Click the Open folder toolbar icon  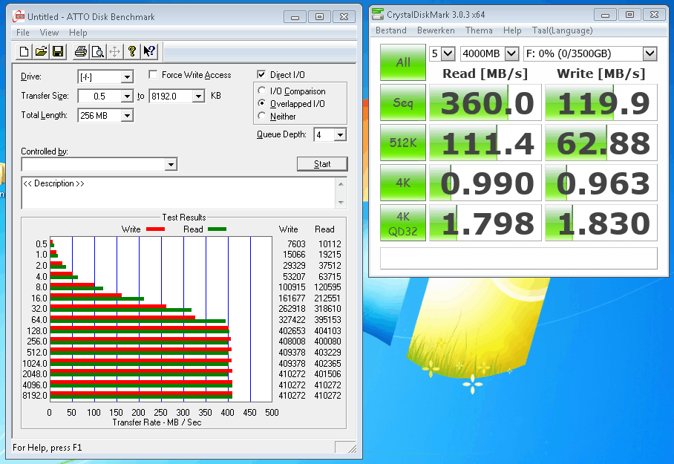[x=41, y=51]
